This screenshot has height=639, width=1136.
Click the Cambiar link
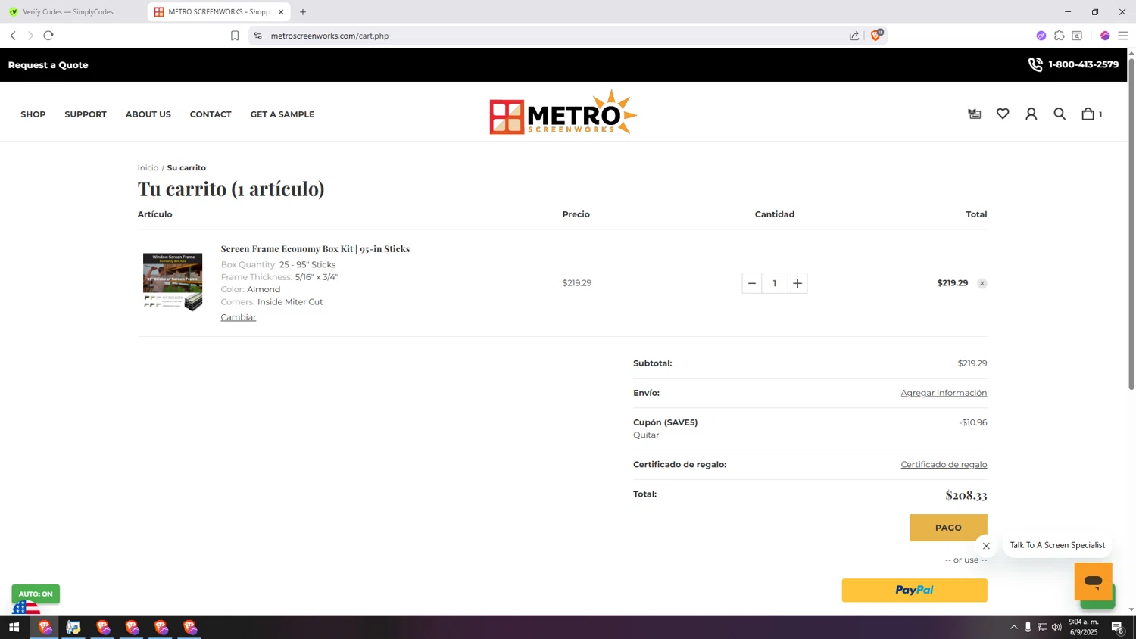[x=239, y=317]
